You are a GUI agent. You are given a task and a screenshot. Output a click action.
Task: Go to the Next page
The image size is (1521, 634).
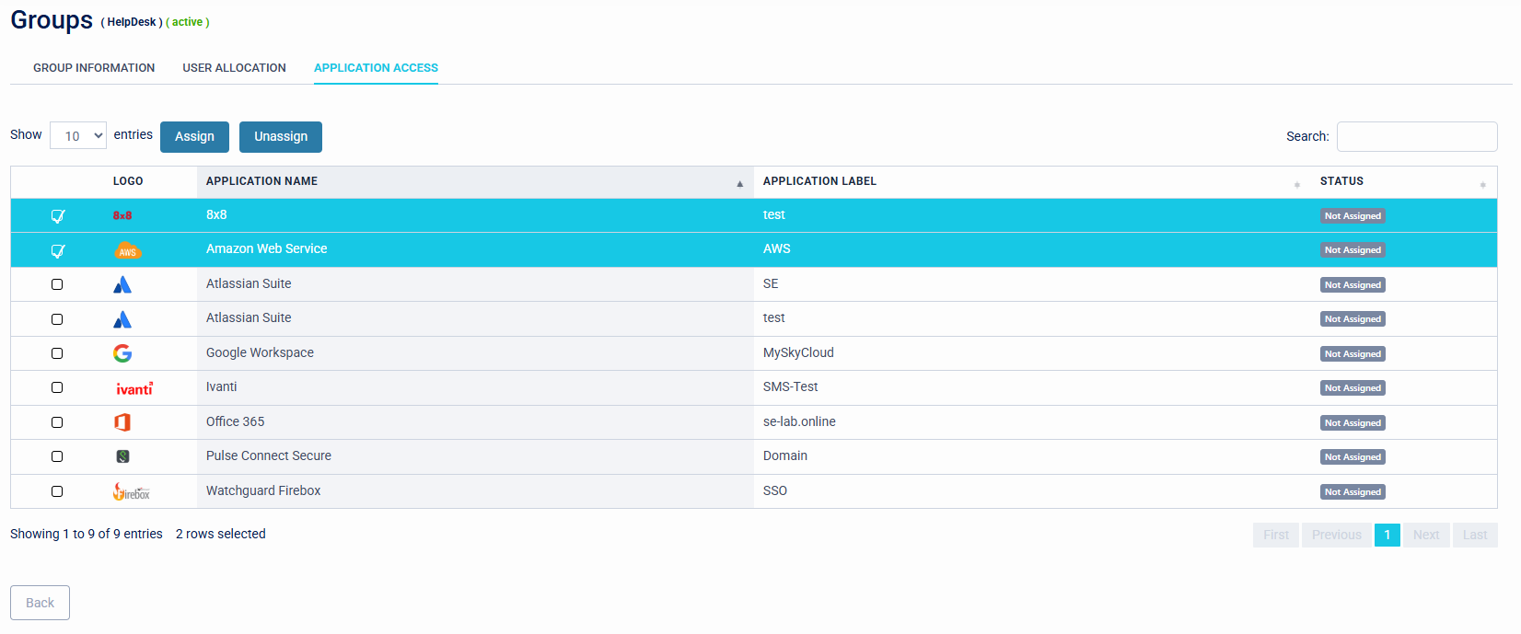point(1426,535)
